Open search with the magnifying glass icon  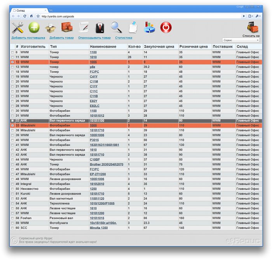[116, 27]
